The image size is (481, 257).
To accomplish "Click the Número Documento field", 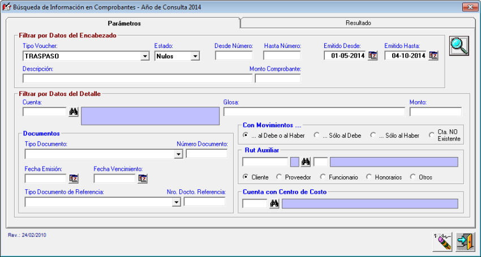I will point(207,154).
